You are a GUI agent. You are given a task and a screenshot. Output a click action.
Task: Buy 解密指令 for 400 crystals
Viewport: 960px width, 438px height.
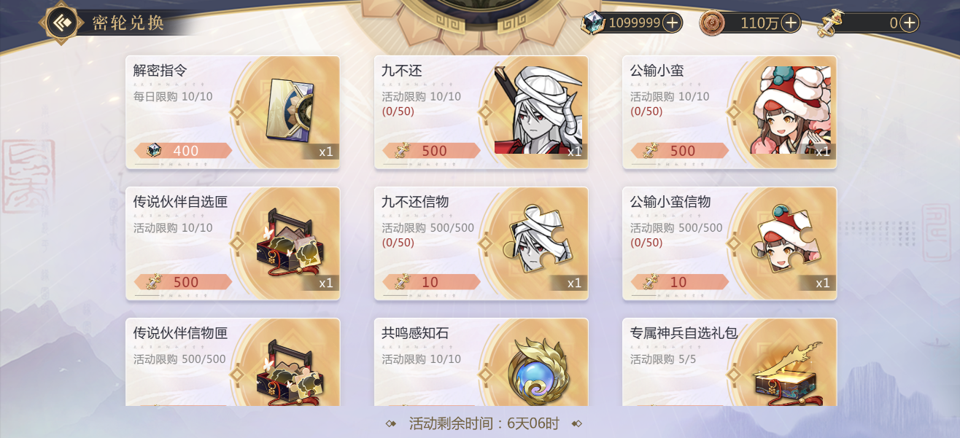[x=183, y=151]
